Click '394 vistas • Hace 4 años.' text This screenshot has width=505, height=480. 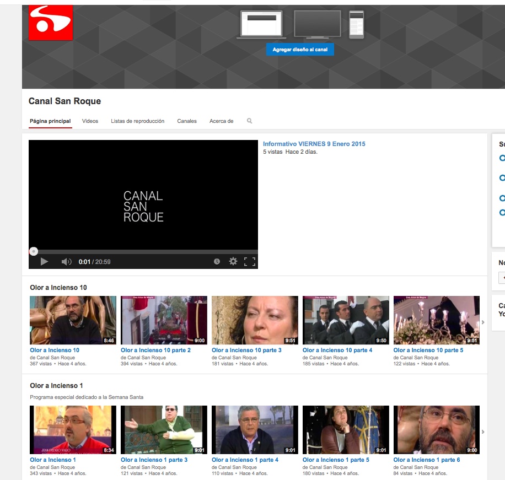(149, 364)
